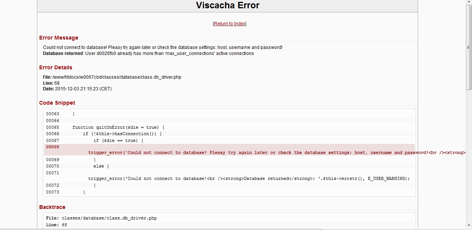Click the Return to Index link
472x230 pixels.
pos(229,24)
